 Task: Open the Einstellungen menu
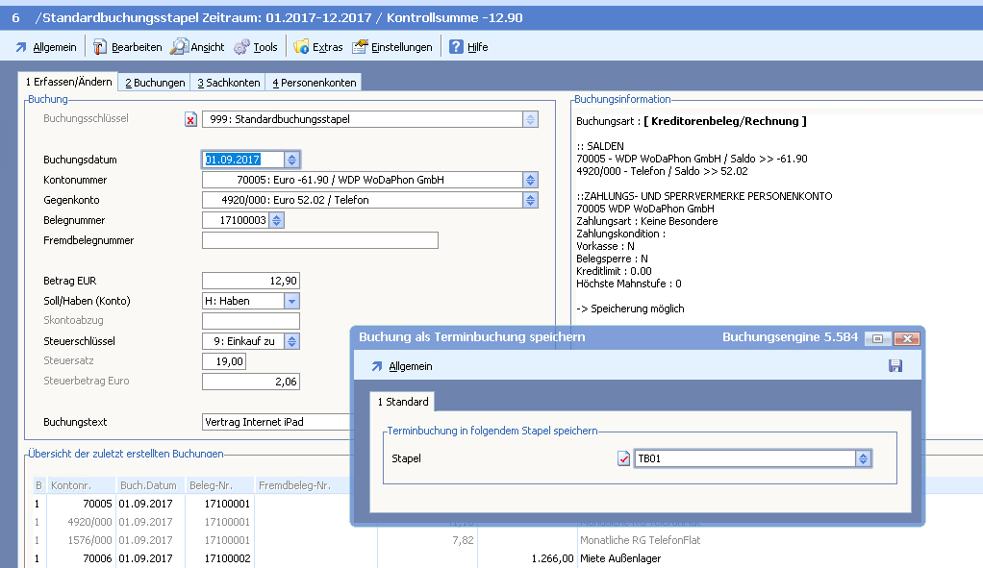point(392,47)
